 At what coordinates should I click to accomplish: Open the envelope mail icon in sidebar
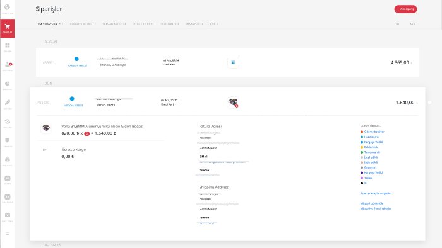pos(8,215)
